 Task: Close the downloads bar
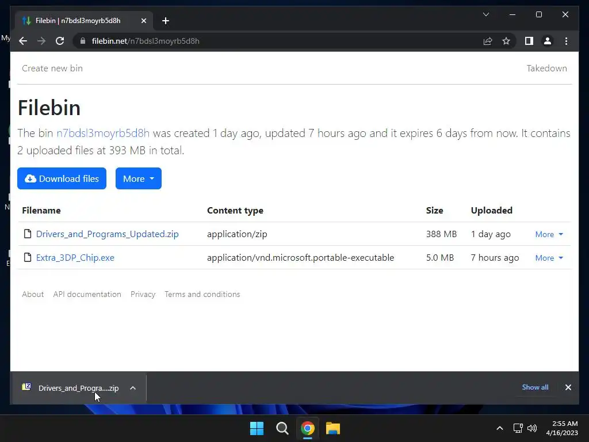point(568,387)
